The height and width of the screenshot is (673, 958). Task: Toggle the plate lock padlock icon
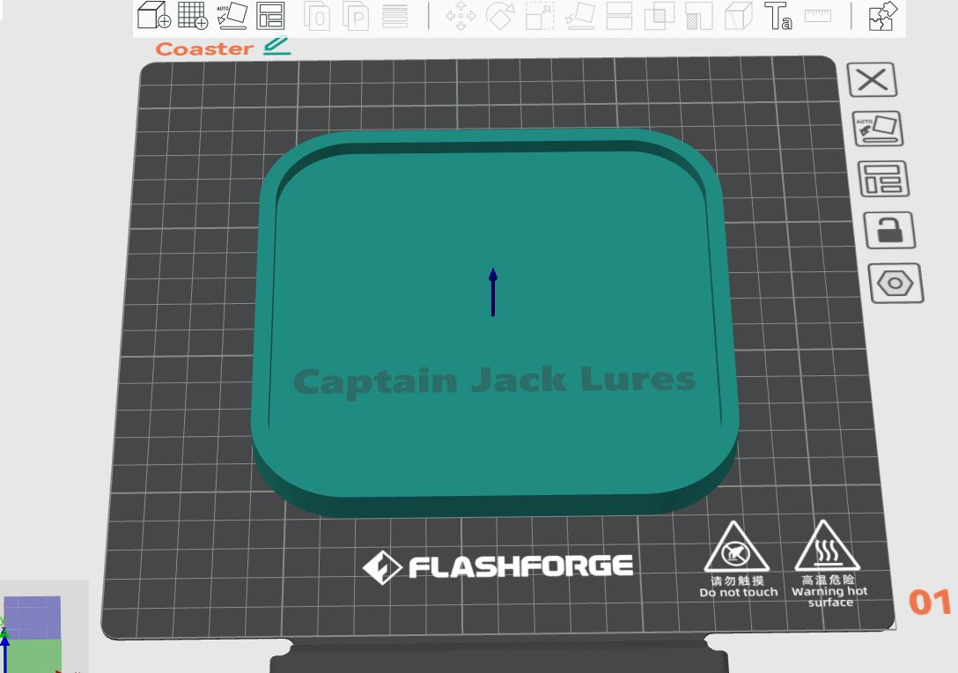(x=889, y=230)
